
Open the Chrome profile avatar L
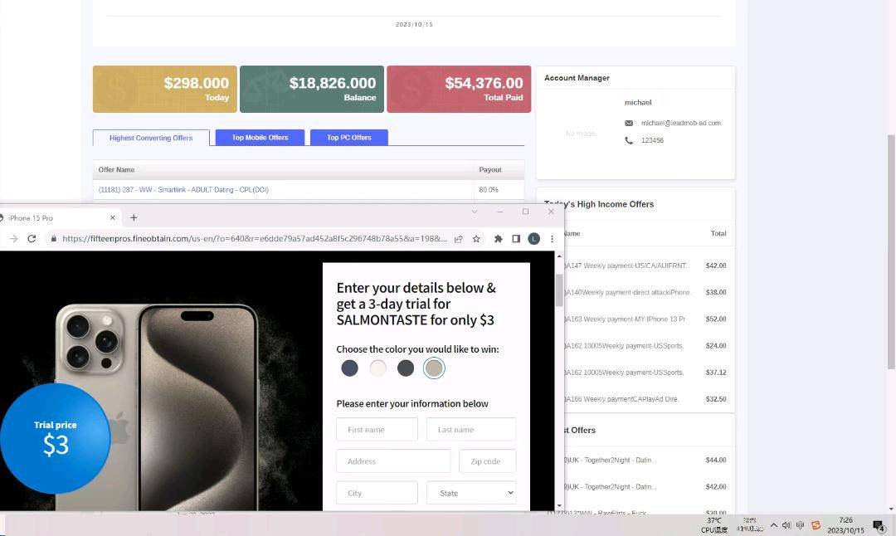point(533,239)
